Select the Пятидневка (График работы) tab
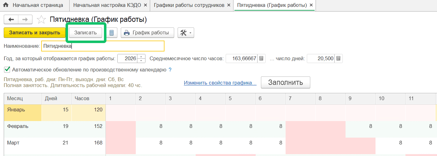Image resolution: width=437 pixels, height=156 pixels. 272,5
